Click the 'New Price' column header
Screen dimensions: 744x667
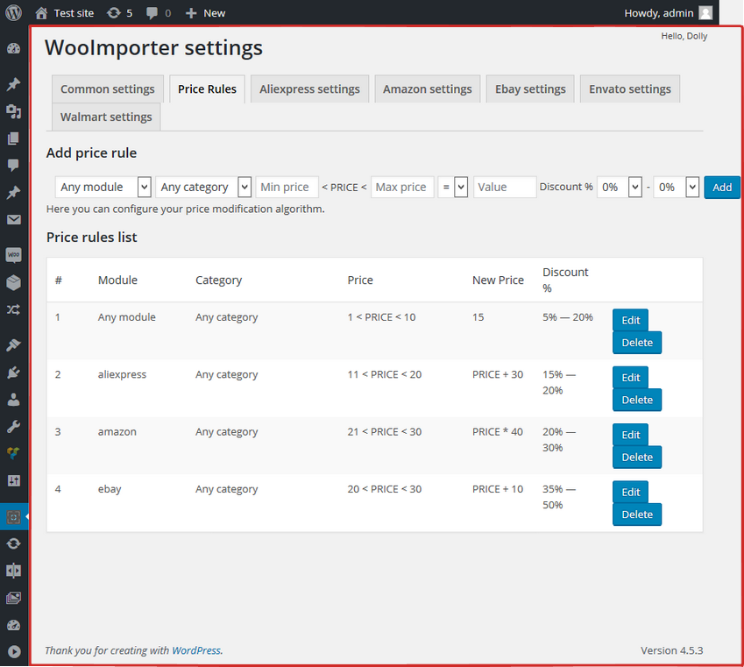[x=499, y=280]
